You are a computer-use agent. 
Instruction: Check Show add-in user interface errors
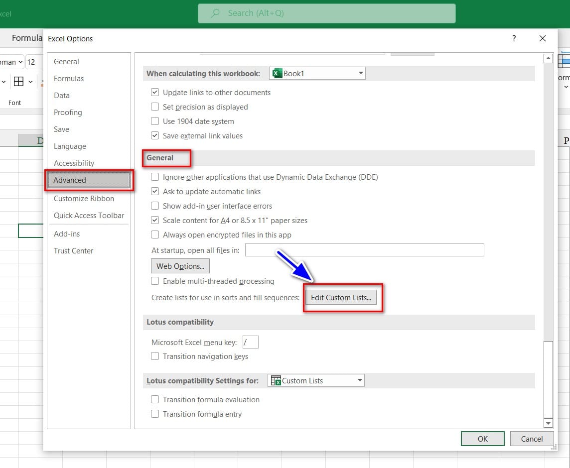155,206
